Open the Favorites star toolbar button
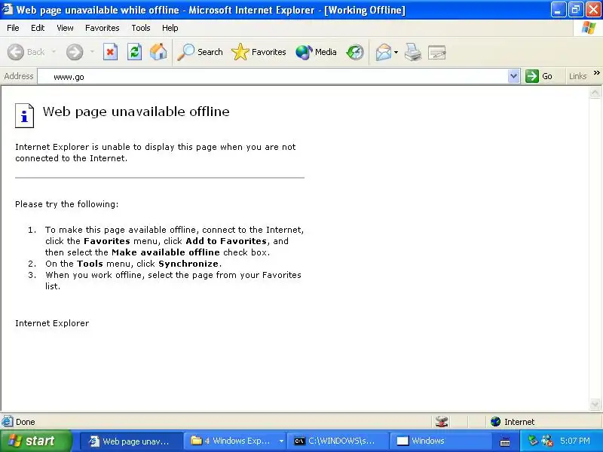 (259, 52)
